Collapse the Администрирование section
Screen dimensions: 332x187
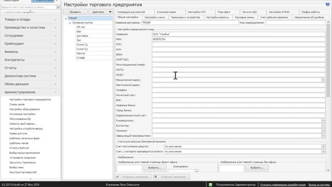click(x=31, y=92)
